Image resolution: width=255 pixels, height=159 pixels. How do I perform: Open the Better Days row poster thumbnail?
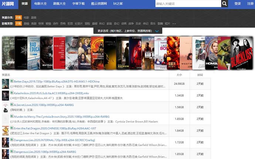pos(6,84)
